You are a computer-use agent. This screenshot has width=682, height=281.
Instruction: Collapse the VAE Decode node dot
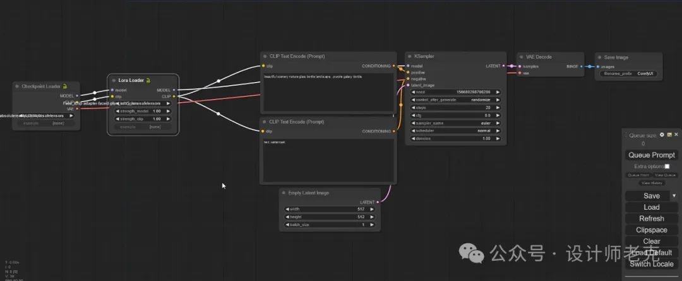click(521, 57)
